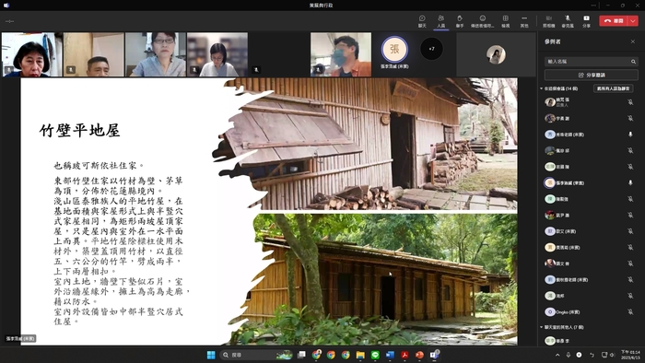Open the 檢視 view layout options
Screen dimensions: 645x363
pyautogui.click(x=506, y=21)
